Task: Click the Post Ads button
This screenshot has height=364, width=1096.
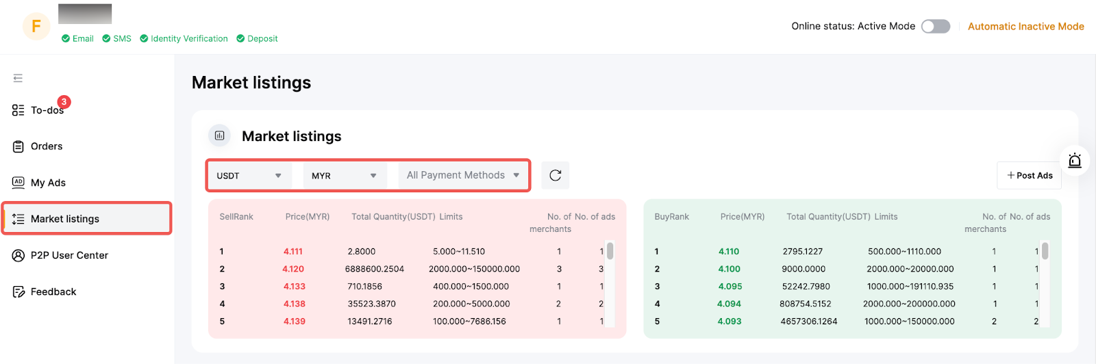Action: (1029, 176)
